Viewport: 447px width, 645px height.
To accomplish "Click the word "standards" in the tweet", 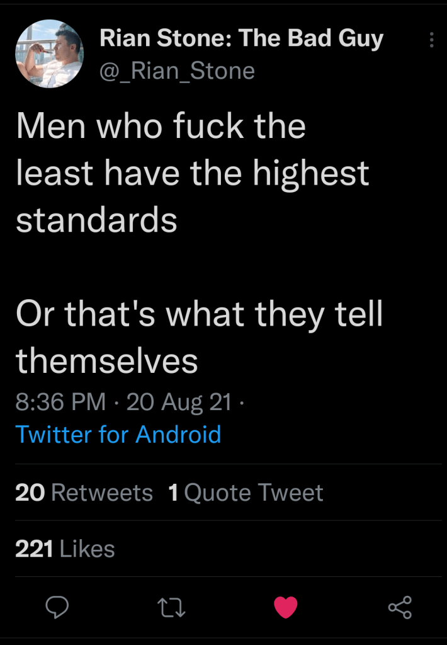I will pyautogui.click(x=96, y=220).
